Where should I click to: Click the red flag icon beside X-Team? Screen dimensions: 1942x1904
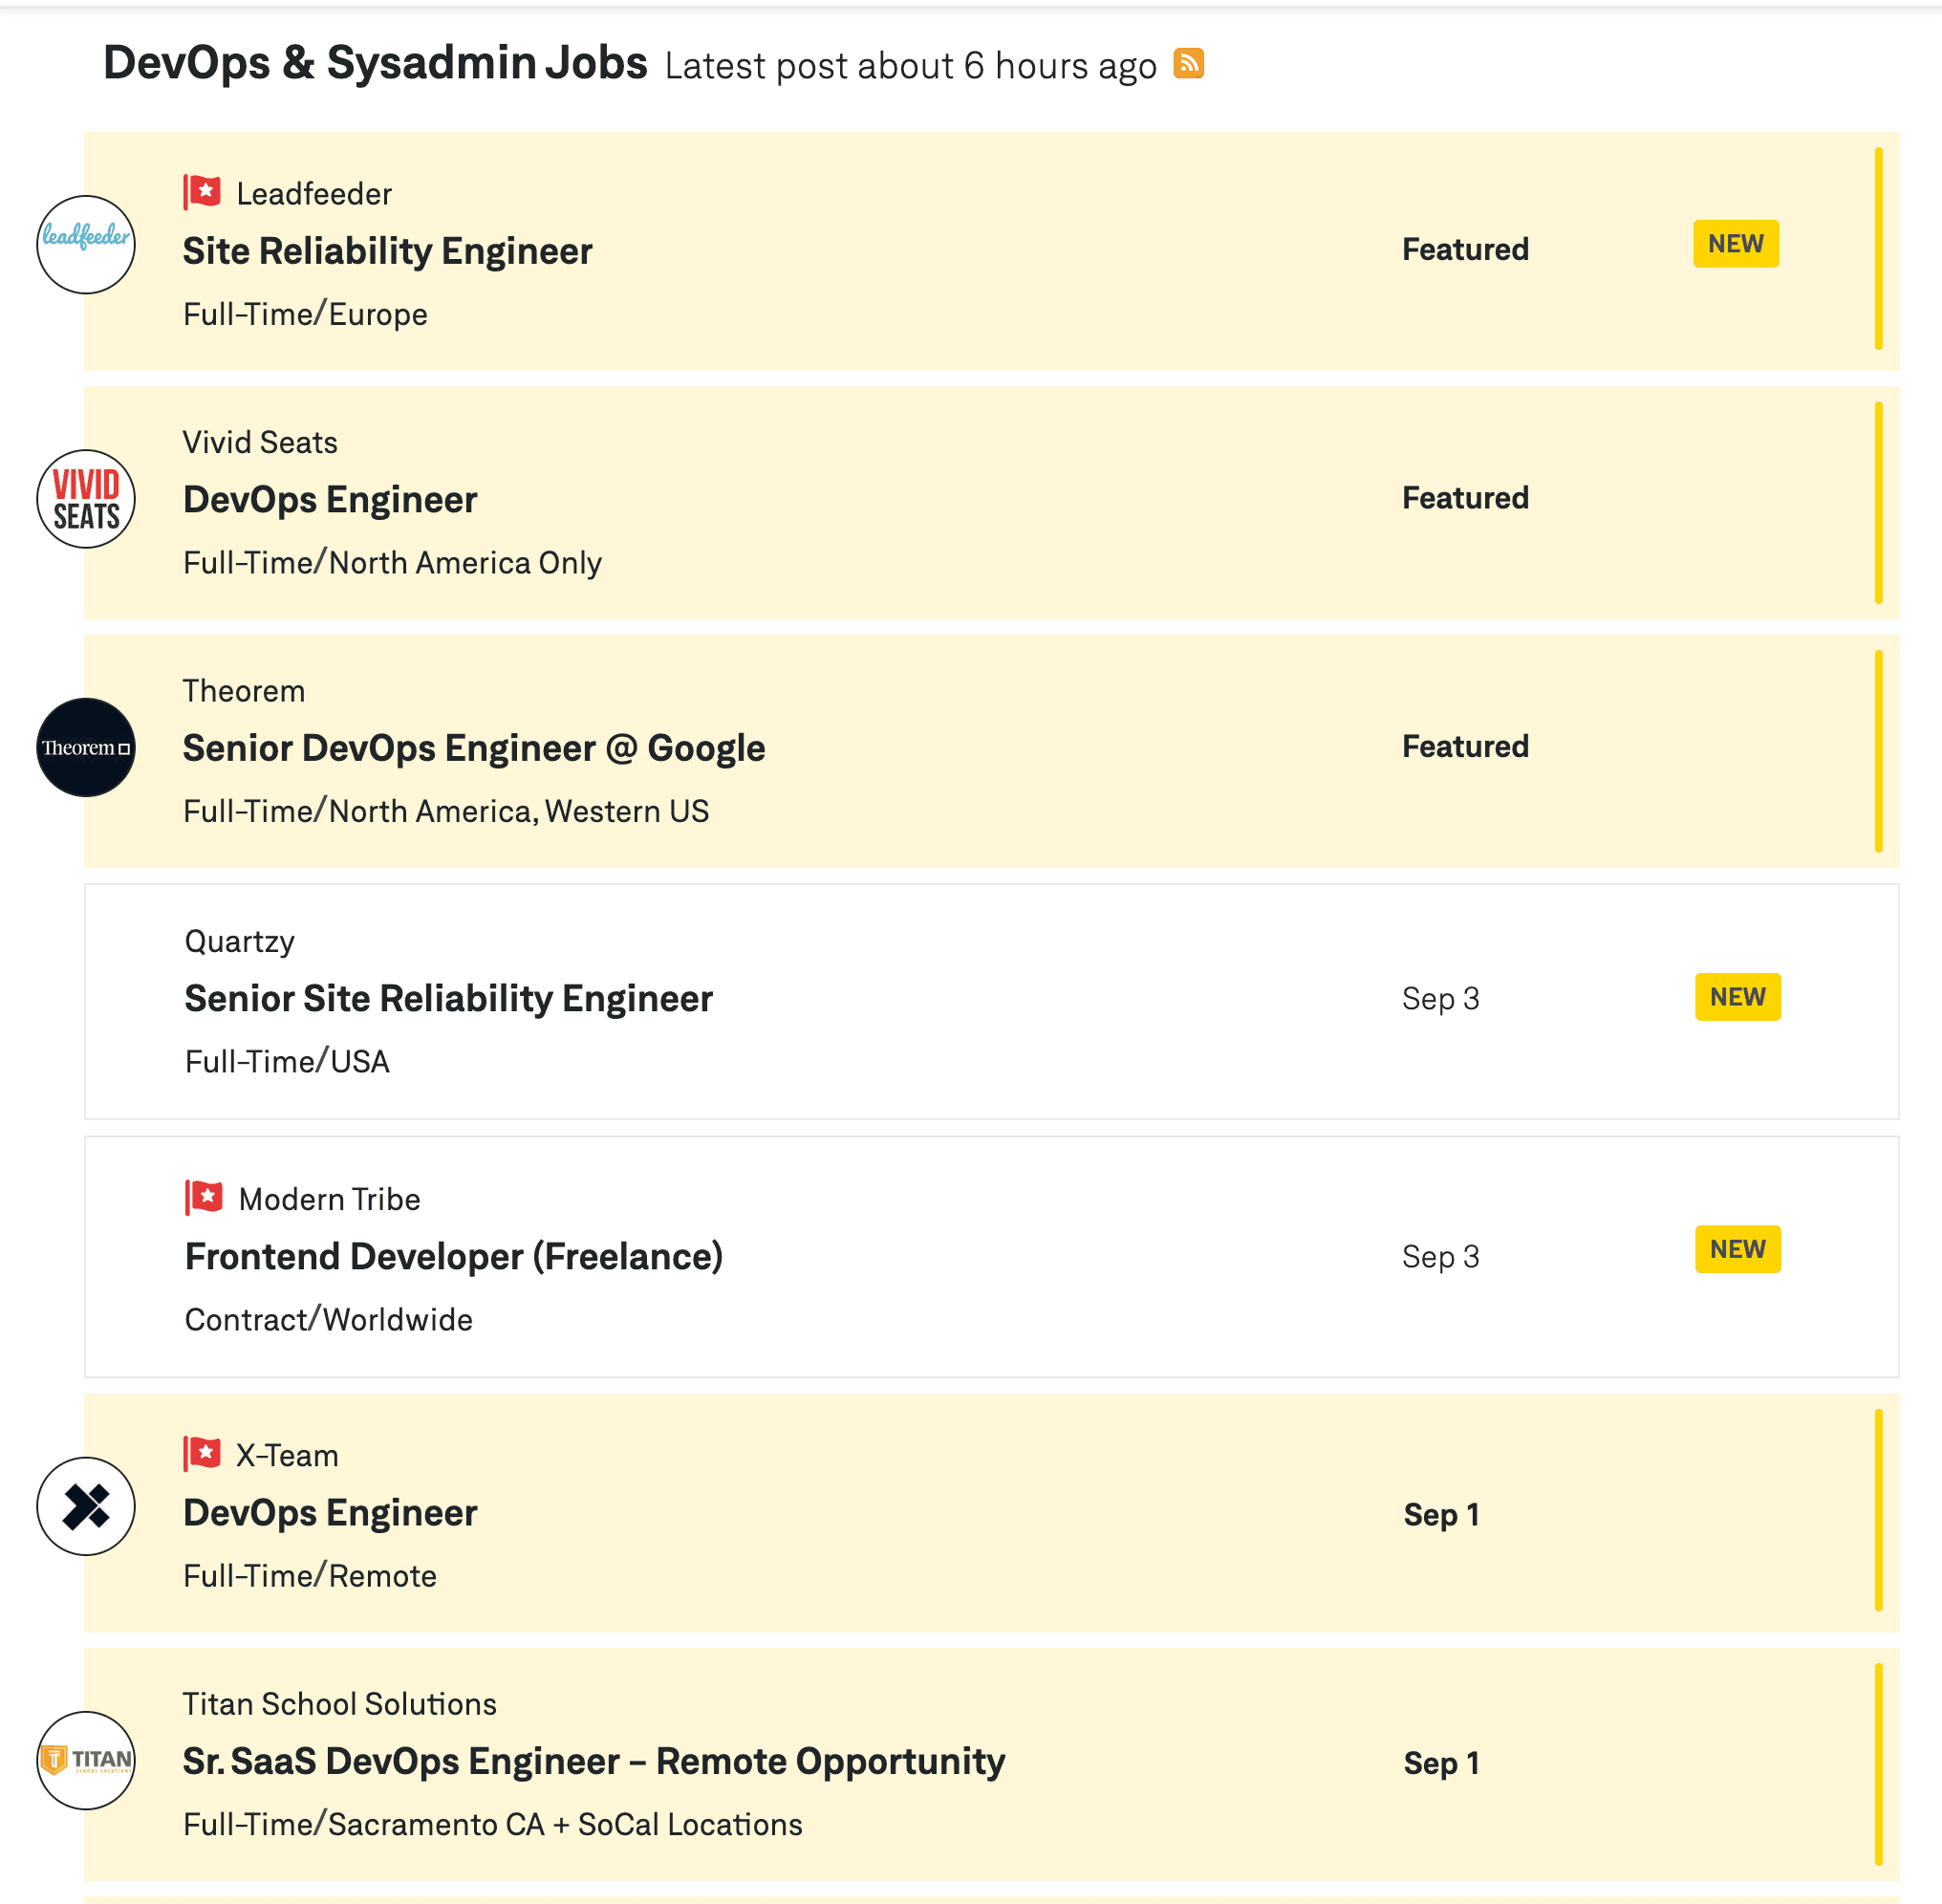click(x=202, y=1453)
